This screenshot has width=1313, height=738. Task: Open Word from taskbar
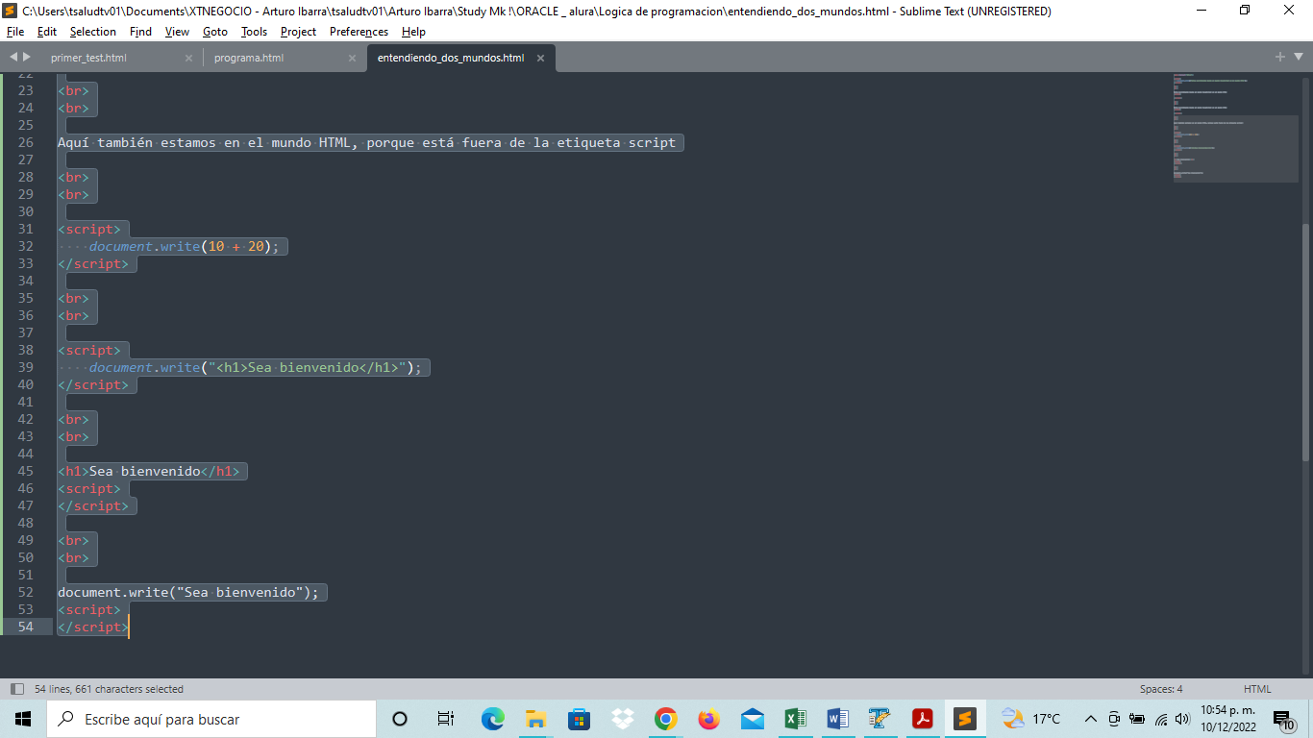tap(837, 719)
